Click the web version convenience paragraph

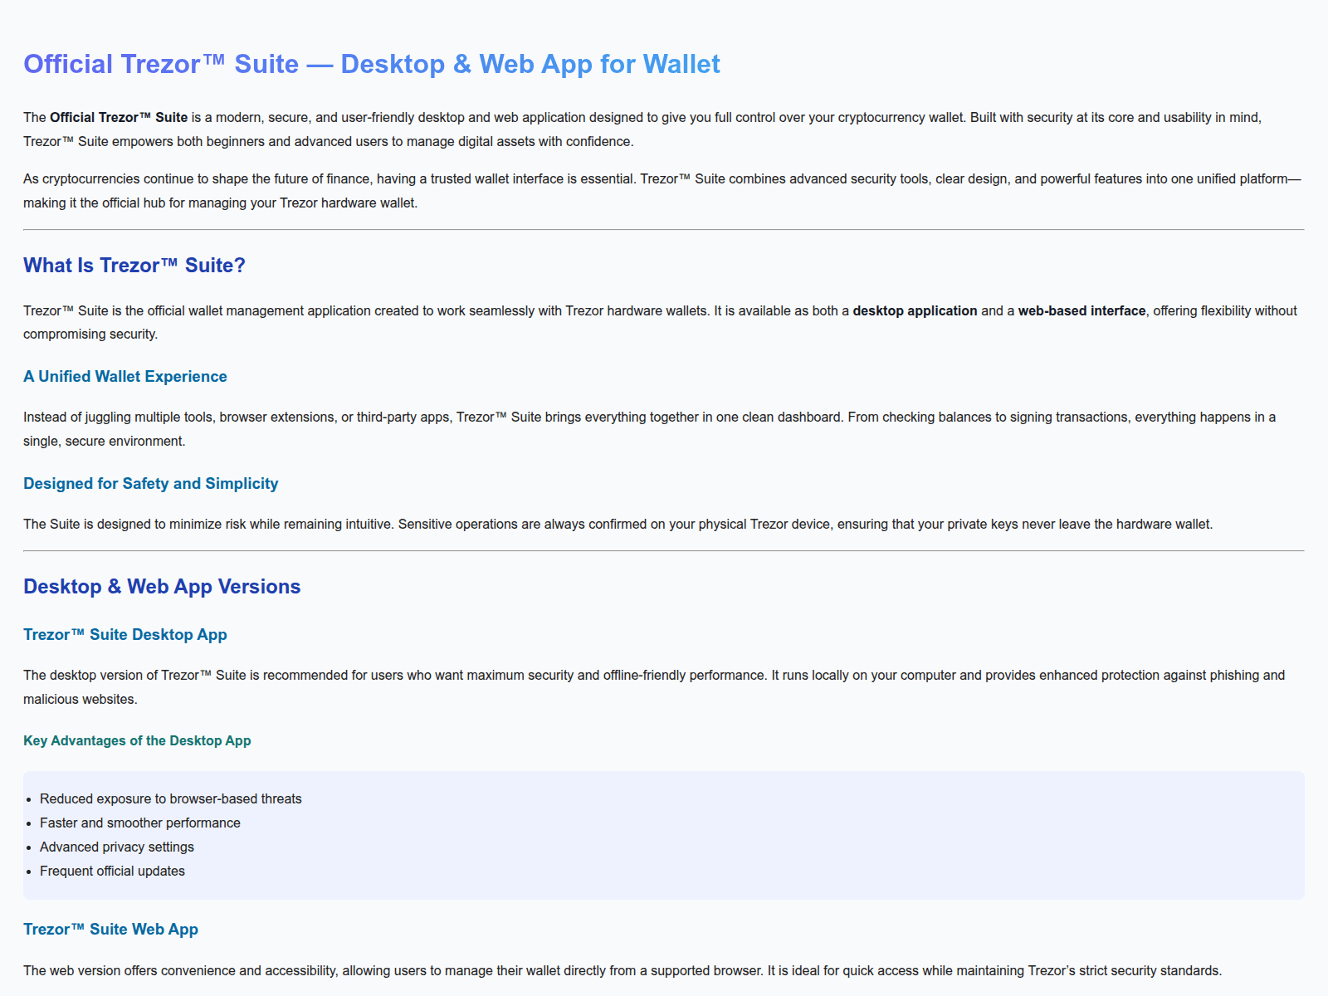pos(622,969)
